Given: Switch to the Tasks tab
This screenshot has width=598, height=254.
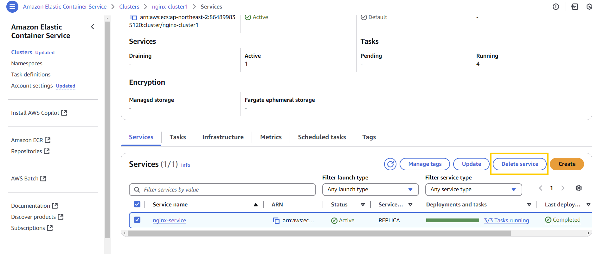Looking at the screenshot, I should tap(178, 137).
